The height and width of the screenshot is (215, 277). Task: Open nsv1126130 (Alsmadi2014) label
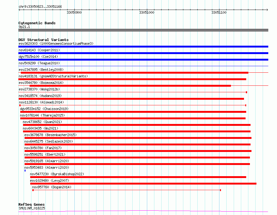(41, 102)
